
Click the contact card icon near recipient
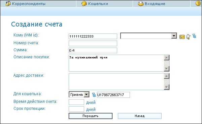pos(182,37)
